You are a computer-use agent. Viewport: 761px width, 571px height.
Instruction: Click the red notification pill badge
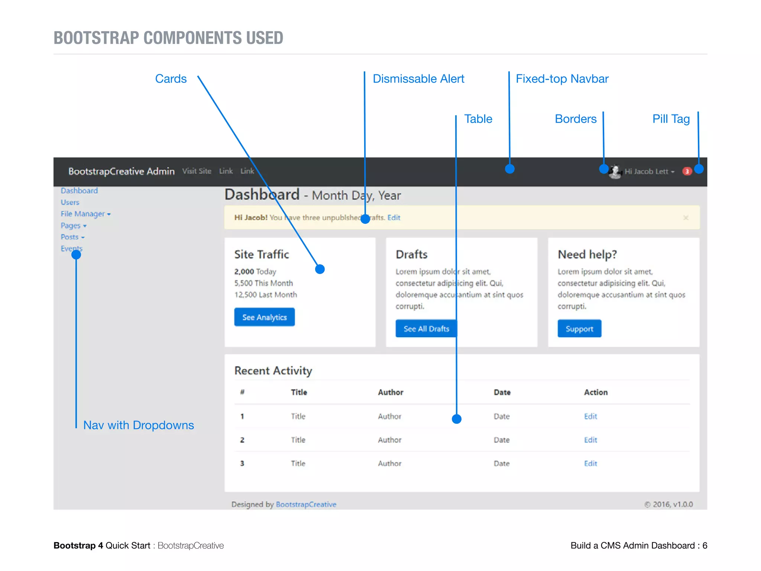[x=687, y=171]
